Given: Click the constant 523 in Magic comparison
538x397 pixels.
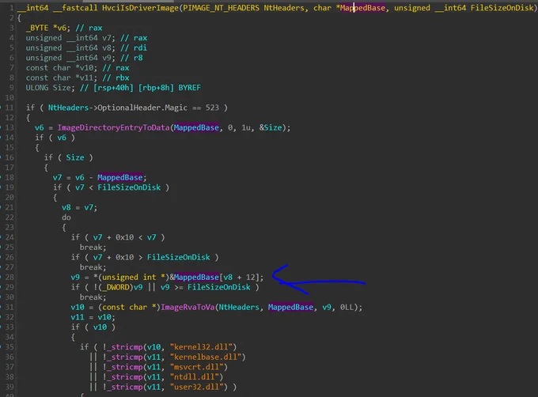Looking at the screenshot, I should [212, 108].
